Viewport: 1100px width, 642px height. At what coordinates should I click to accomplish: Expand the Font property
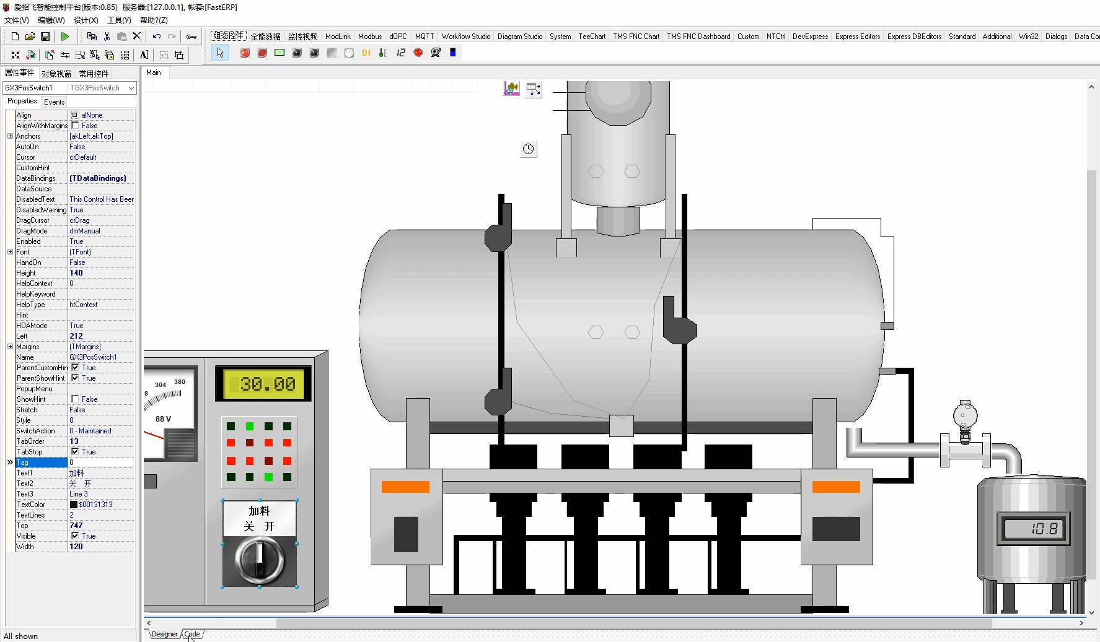tap(10, 251)
